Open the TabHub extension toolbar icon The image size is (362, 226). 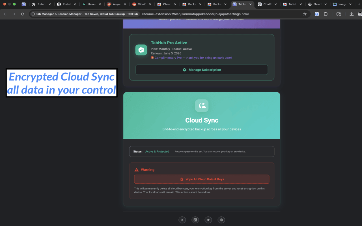[317, 14]
